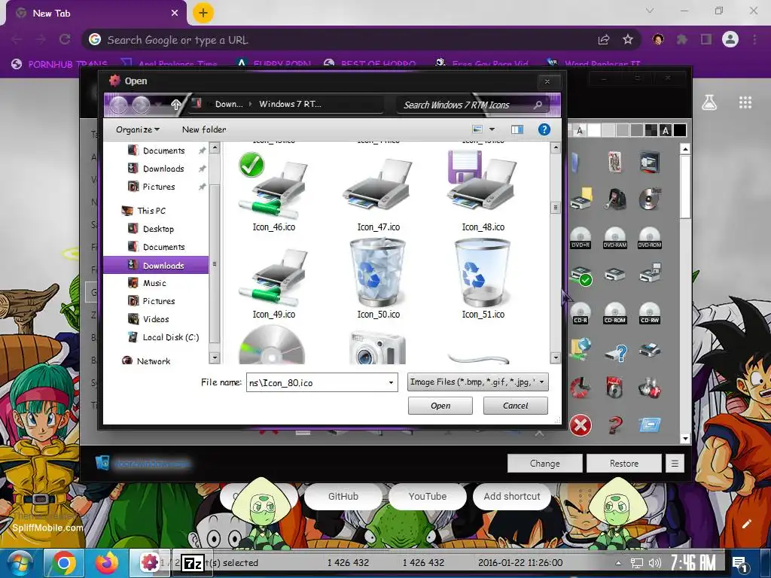Open the YouTube shortcut
Image resolution: width=771 pixels, height=578 pixels.
pyautogui.click(x=428, y=497)
